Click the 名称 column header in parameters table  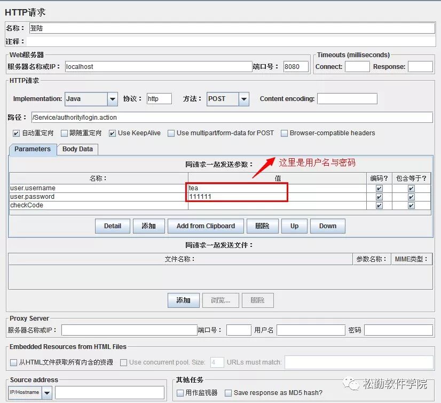coord(99,179)
